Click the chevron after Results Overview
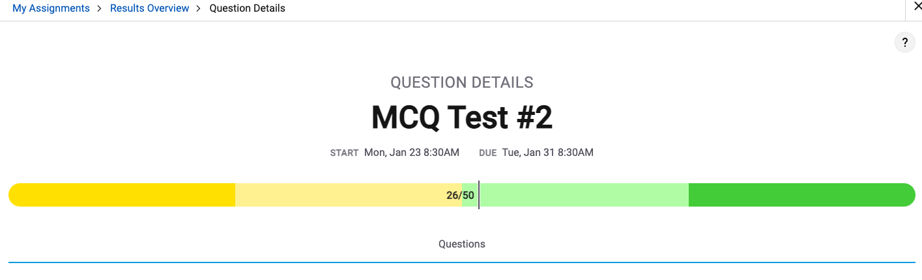The height and width of the screenshot is (280, 922). click(x=199, y=9)
